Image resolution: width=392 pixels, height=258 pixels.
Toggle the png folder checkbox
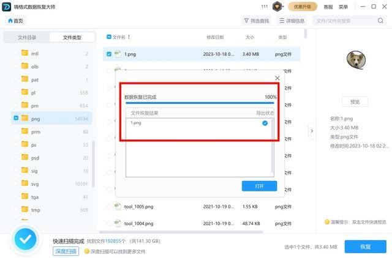click(16, 118)
